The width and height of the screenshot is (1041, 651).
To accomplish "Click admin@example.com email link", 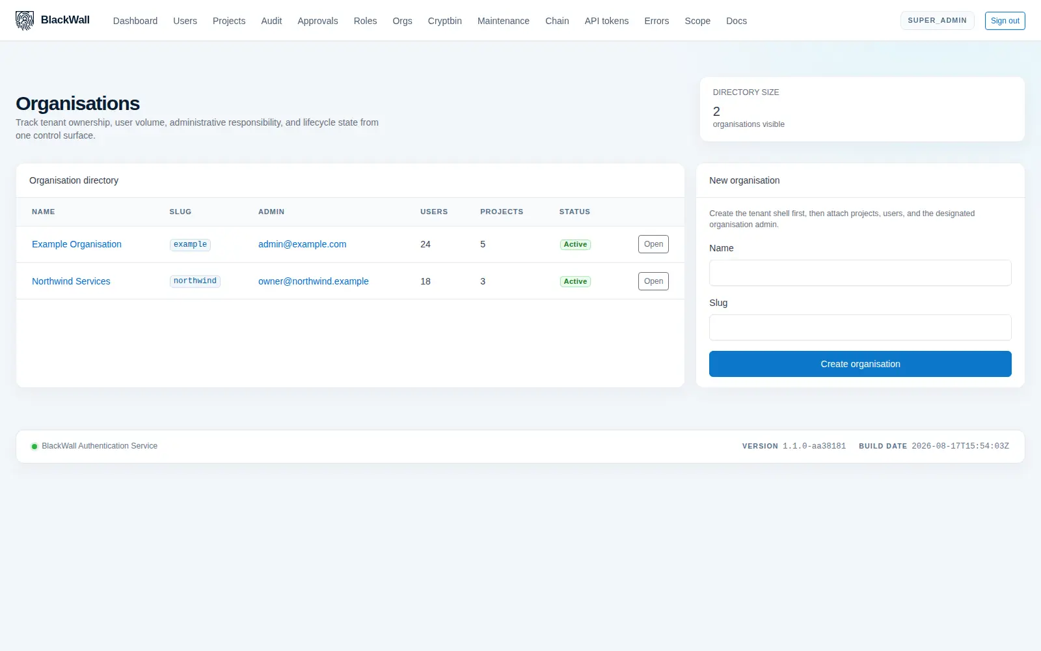I will tap(302, 244).
